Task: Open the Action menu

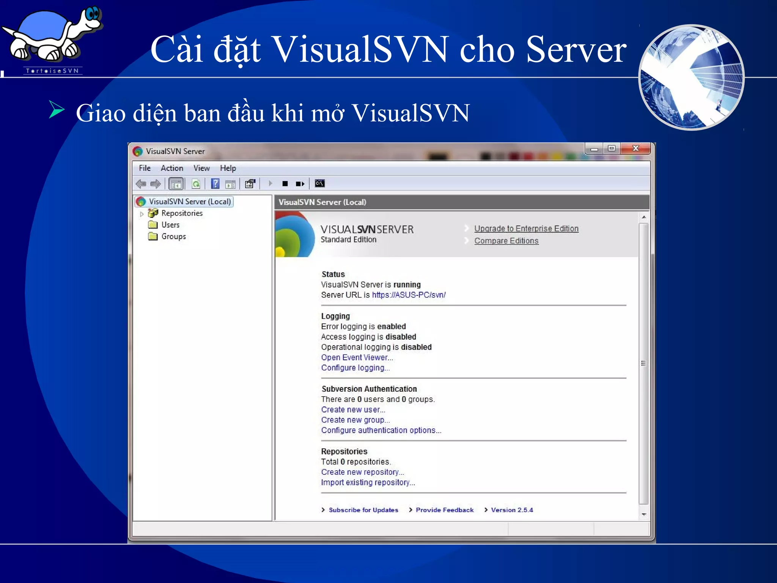Action: 172,168
